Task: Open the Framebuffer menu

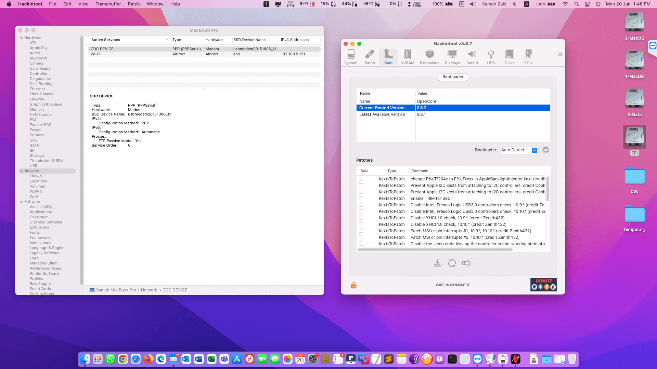Action: [x=108, y=4]
